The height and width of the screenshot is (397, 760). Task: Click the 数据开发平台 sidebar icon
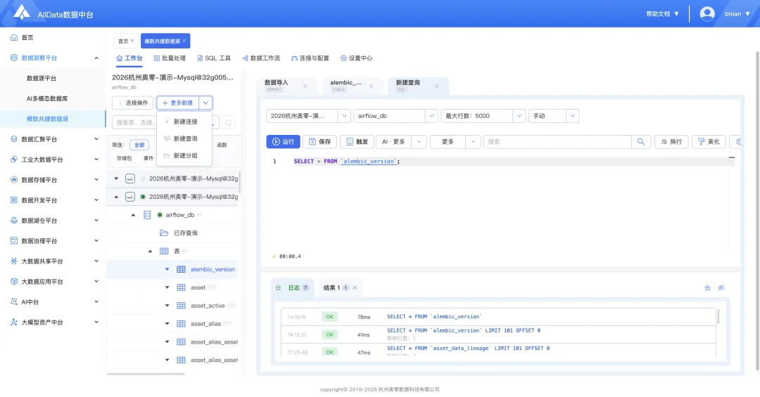14,200
